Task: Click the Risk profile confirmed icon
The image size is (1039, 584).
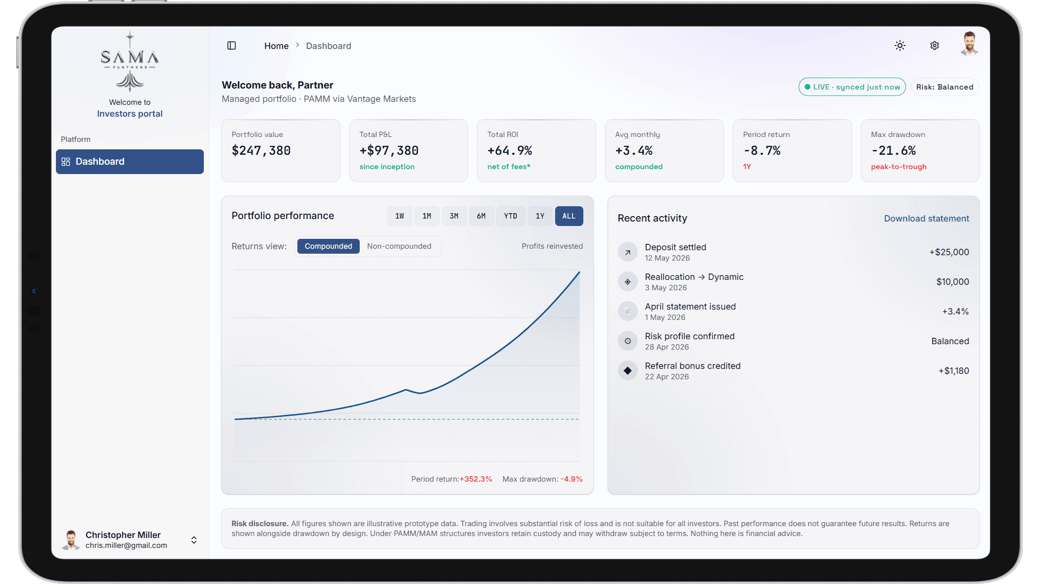Action: 627,341
